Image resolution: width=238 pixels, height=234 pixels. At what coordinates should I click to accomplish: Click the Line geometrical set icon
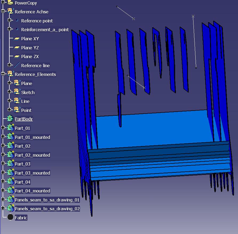click(17, 101)
